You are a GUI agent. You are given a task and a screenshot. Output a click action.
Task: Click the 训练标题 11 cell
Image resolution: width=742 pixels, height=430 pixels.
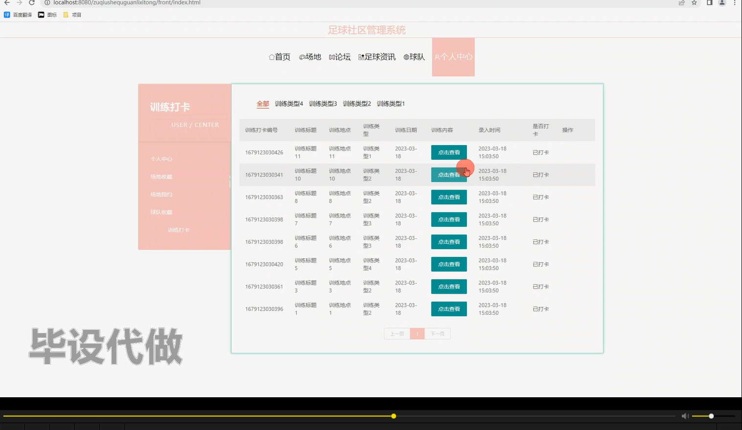point(305,152)
